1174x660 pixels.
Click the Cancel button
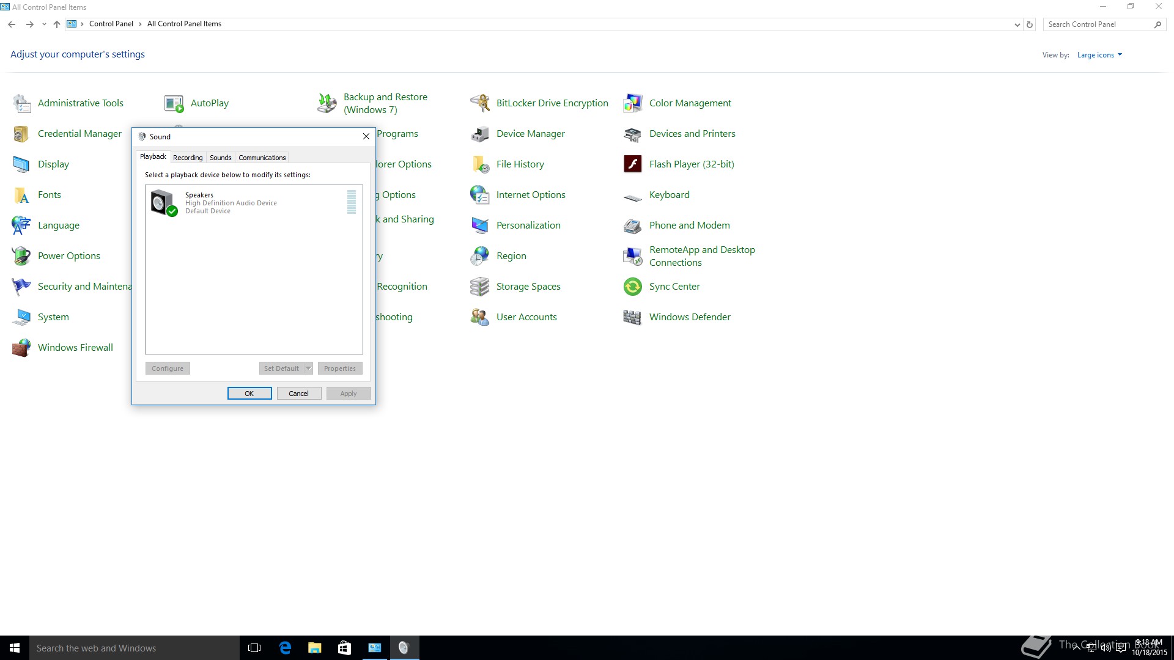pyautogui.click(x=298, y=394)
